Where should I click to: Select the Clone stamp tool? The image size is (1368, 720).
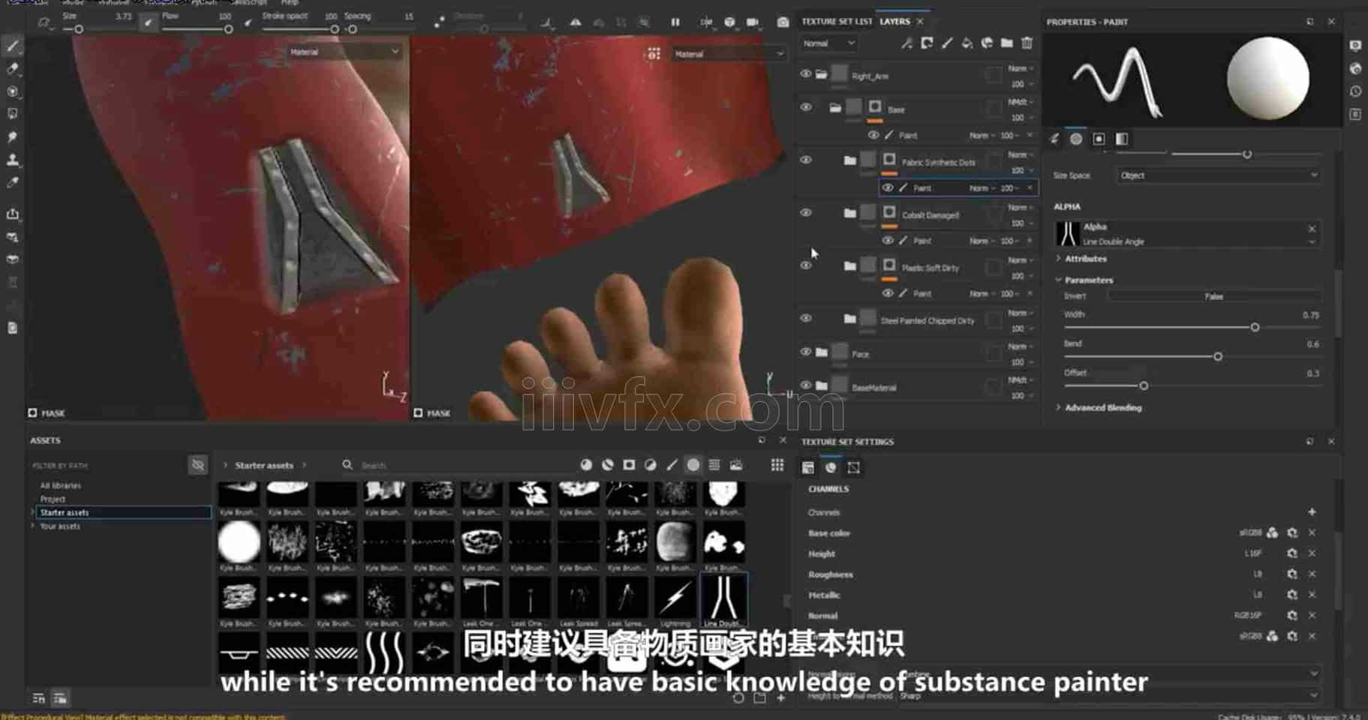[x=13, y=160]
